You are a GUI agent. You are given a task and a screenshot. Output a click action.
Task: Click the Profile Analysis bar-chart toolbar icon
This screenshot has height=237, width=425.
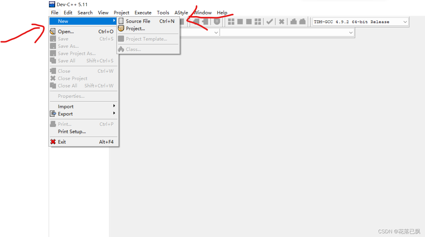pos(293,22)
